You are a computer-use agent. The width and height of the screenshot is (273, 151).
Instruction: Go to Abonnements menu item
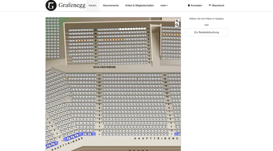click(111, 5)
